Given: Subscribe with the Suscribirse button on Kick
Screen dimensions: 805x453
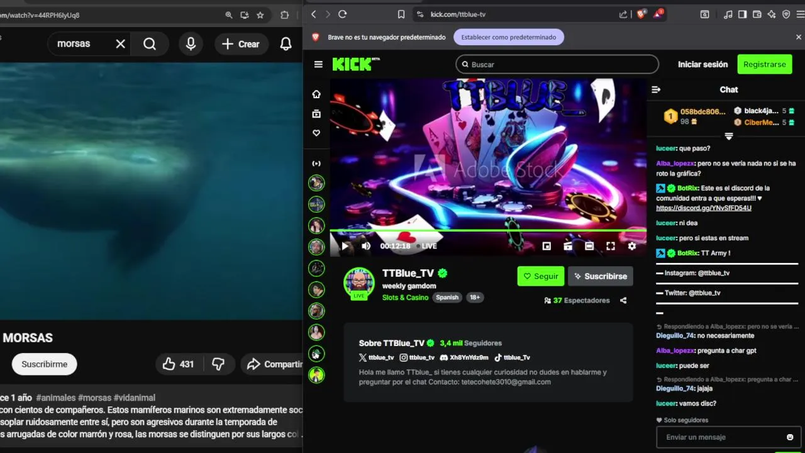Looking at the screenshot, I should click(x=600, y=276).
